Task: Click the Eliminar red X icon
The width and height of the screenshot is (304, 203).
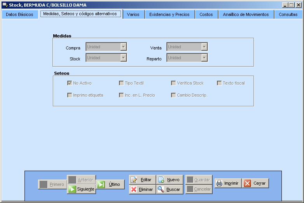Action: point(134,189)
